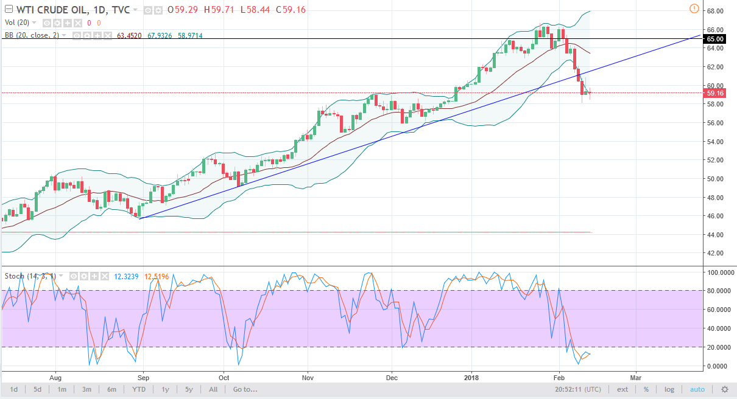Remove the Vol (20) indicator
Image resolution: width=737 pixels, height=399 pixels.
78,23
